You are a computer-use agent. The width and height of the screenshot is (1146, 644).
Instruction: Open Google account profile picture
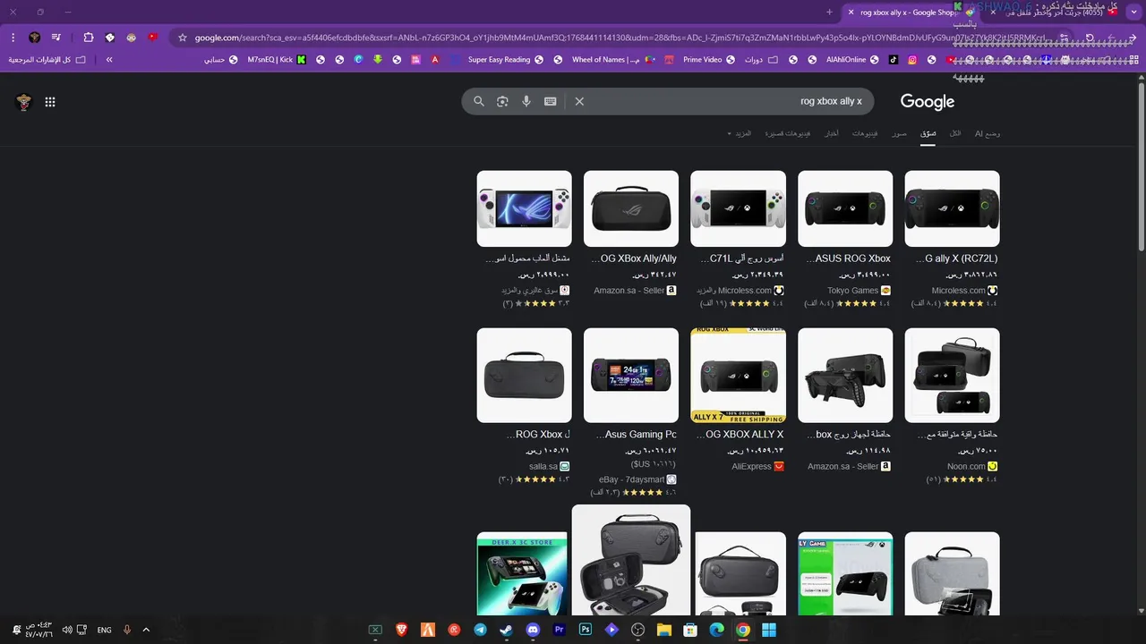24,102
